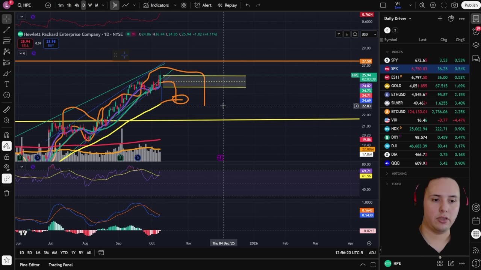Image resolution: width=481 pixels, height=270 pixels.
Task: Click the red SELL 25.94 button
Action: pyautogui.click(x=25, y=43)
